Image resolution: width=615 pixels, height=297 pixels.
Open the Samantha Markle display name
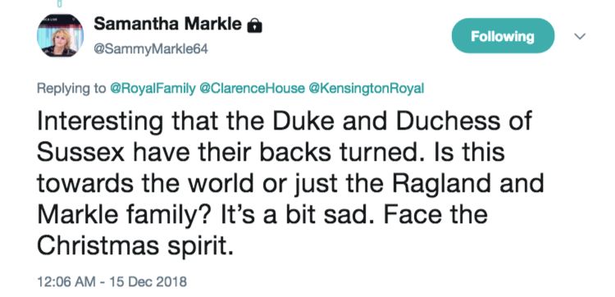[x=168, y=25]
